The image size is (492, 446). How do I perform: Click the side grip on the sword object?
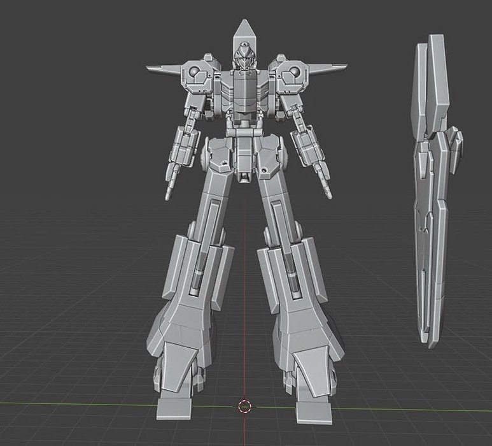(x=454, y=143)
